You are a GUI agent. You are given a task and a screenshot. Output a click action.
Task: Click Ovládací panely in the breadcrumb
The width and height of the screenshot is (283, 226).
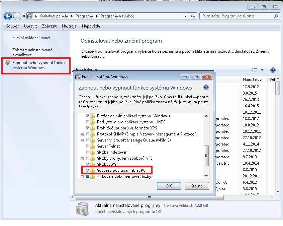54,16
